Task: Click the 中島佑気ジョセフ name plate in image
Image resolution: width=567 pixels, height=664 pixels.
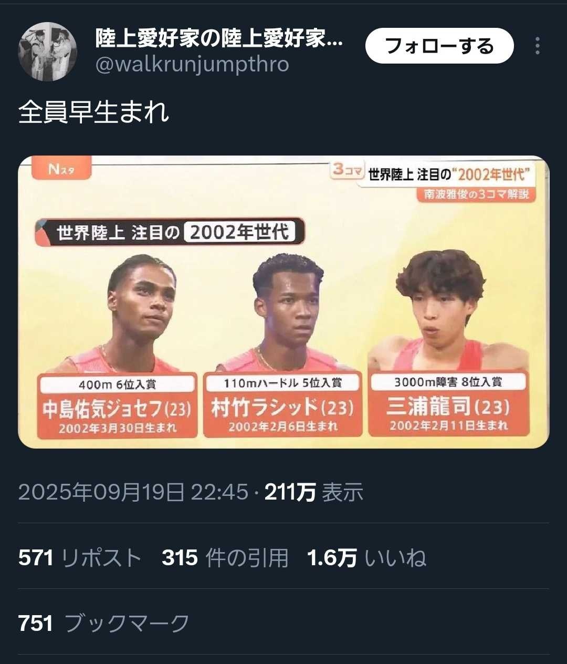Action: click(x=117, y=404)
